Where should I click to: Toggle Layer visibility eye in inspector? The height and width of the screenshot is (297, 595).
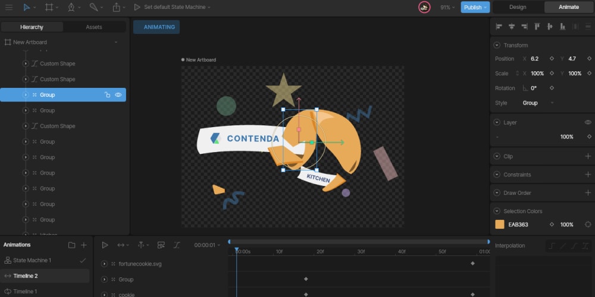[x=588, y=122]
